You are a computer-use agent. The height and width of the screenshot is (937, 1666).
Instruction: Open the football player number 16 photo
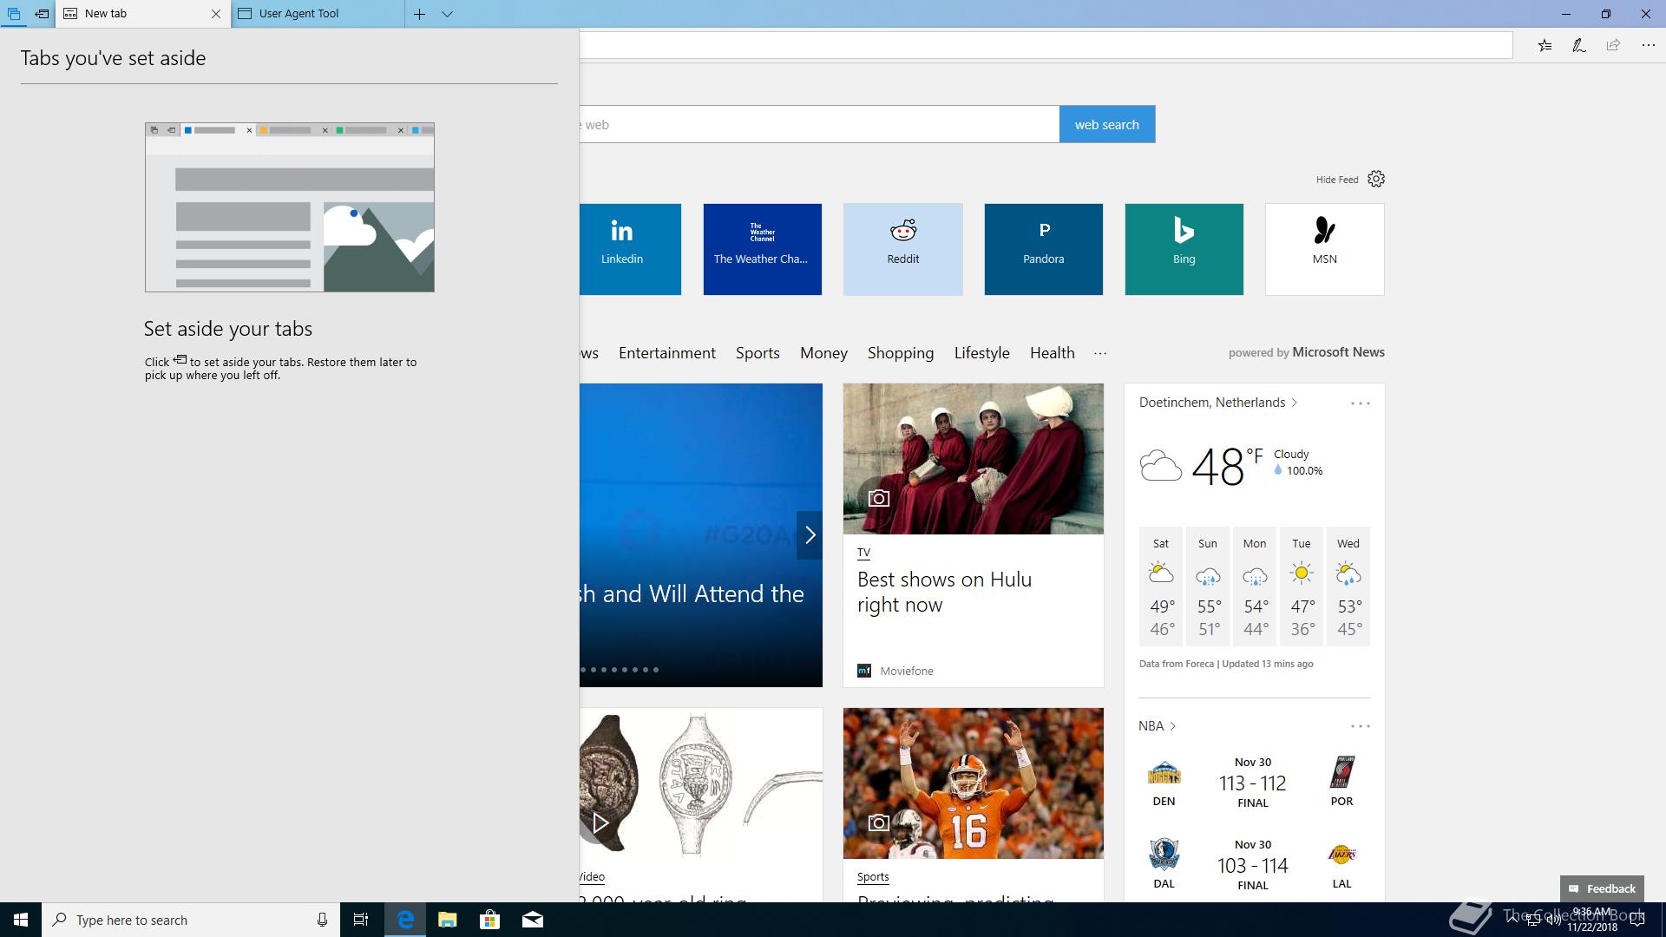(x=973, y=783)
